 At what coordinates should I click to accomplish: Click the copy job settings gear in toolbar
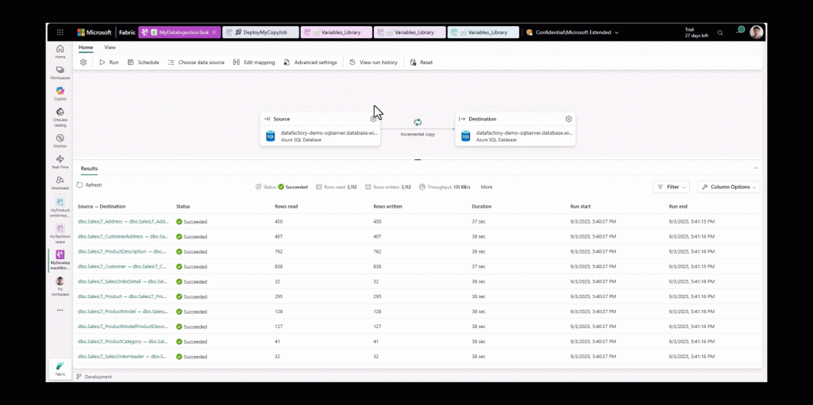83,62
